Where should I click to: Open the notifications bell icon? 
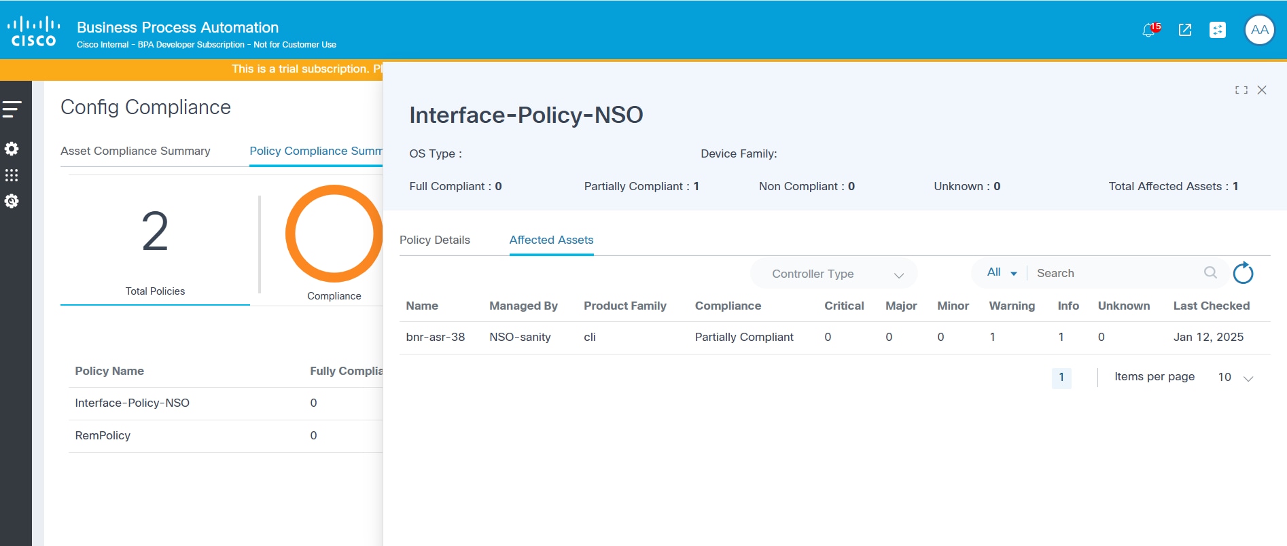pyautogui.click(x=1149, y=30)
